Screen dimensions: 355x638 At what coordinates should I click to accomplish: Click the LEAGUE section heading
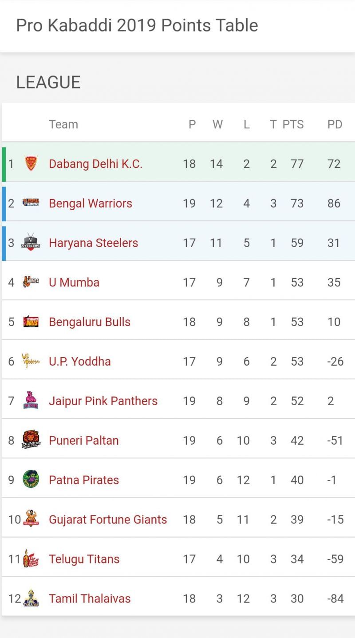click(48, 82)
